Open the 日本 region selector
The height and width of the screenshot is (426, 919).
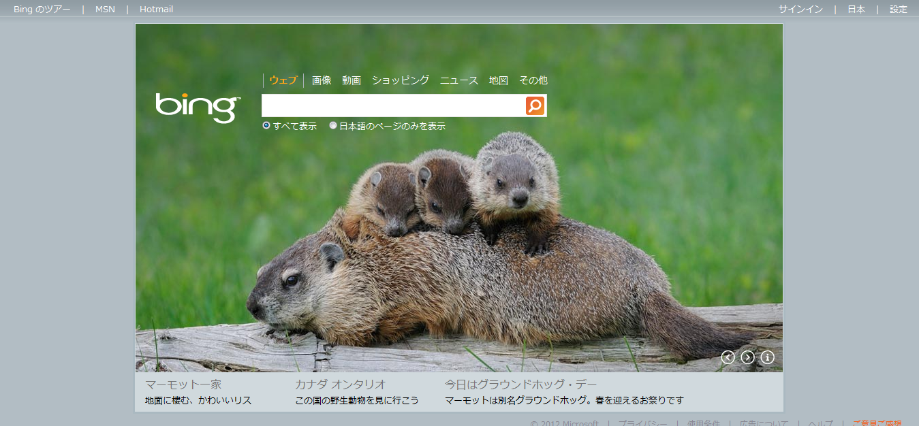click(856, 10)
